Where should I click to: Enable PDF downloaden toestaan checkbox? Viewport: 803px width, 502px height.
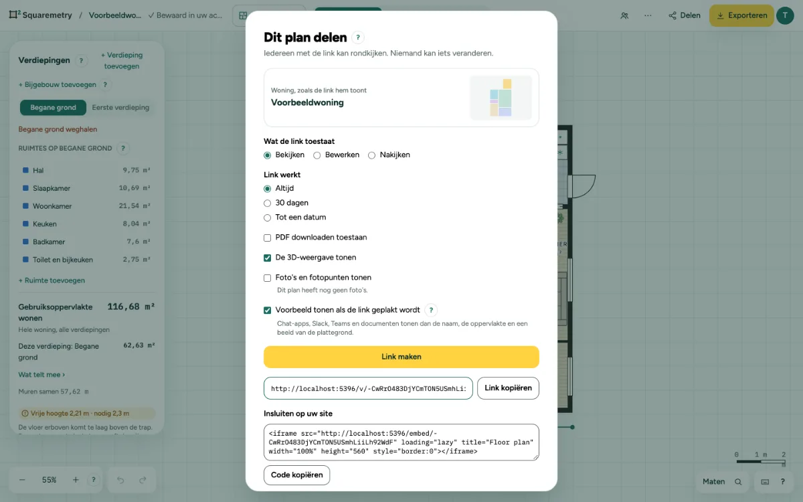click(268, 238)
